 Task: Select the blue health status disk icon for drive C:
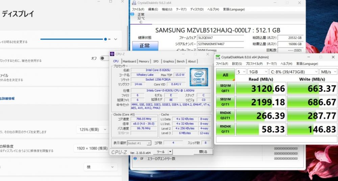click(x=132, y=14)
